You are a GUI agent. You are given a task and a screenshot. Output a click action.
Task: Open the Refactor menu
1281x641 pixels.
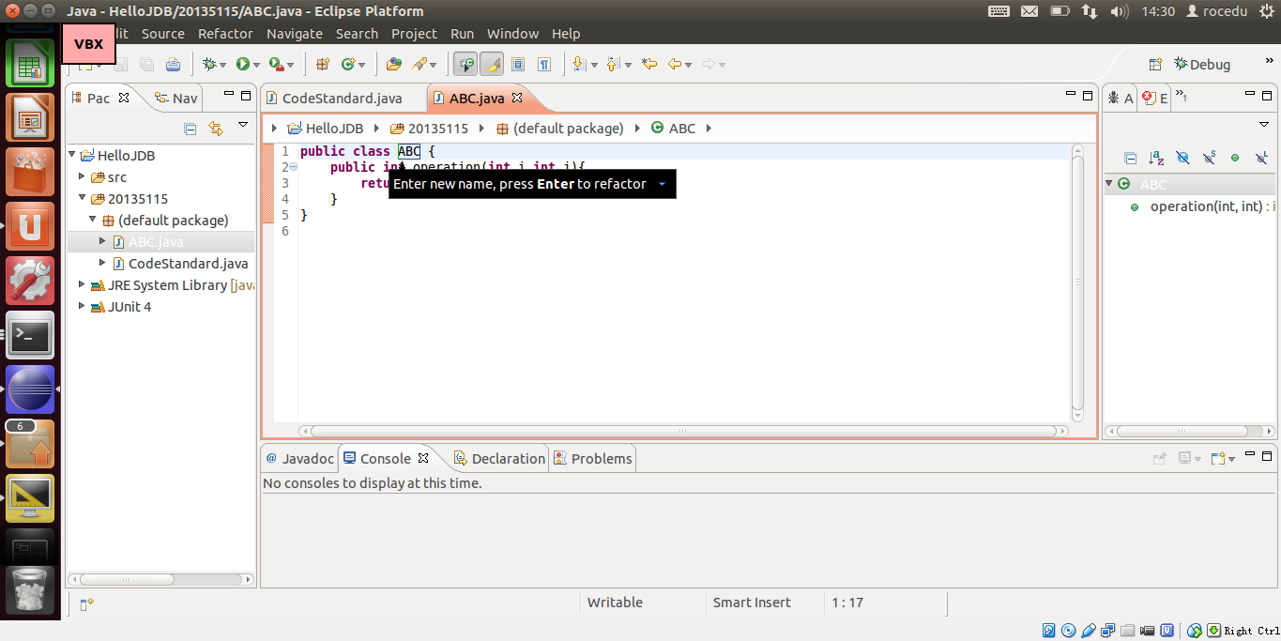(x=225, y=34)
